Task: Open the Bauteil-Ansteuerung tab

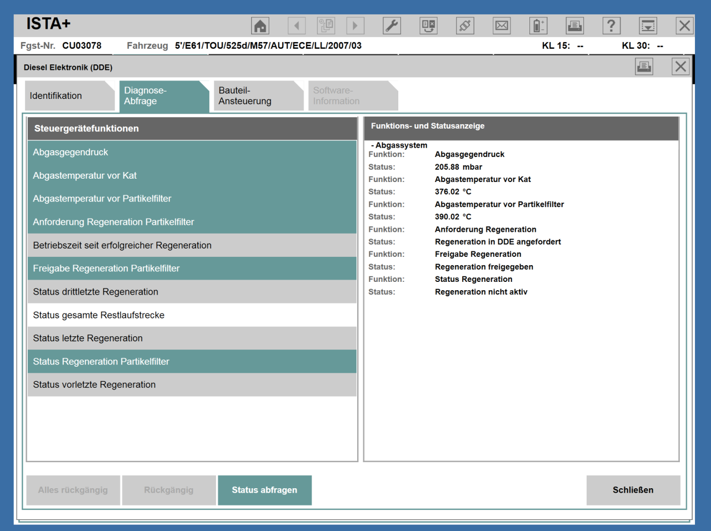Action: click(x=259, y=95)
